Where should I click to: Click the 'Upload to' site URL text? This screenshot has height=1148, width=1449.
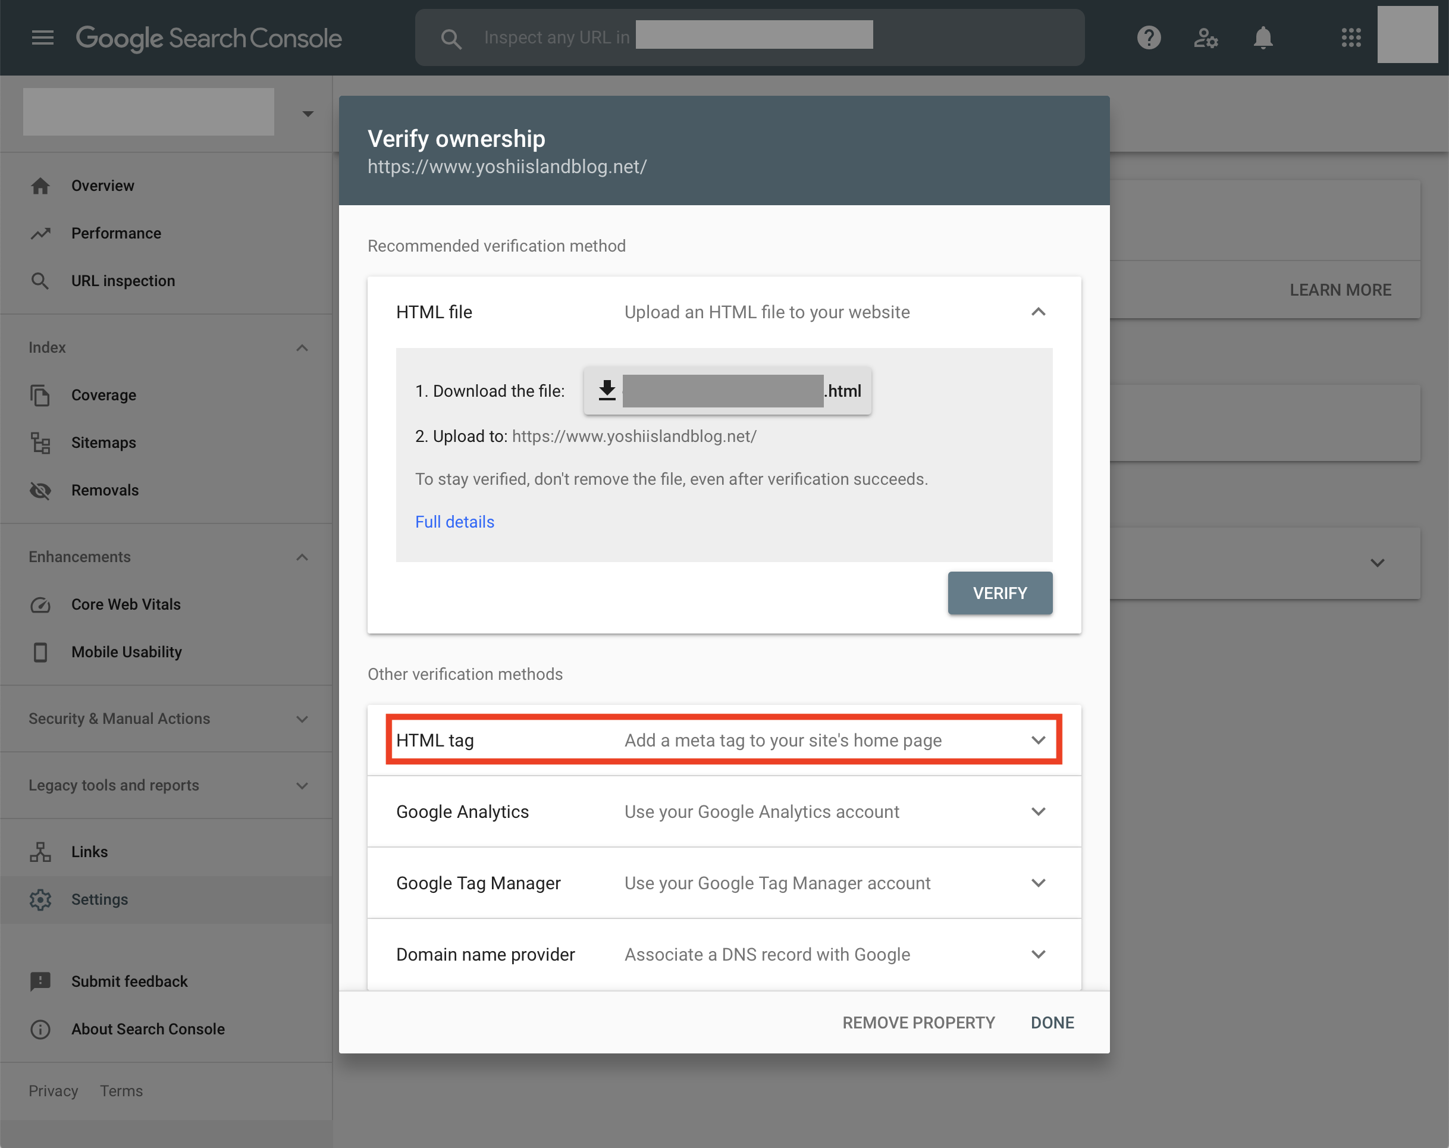click(633, 437)
